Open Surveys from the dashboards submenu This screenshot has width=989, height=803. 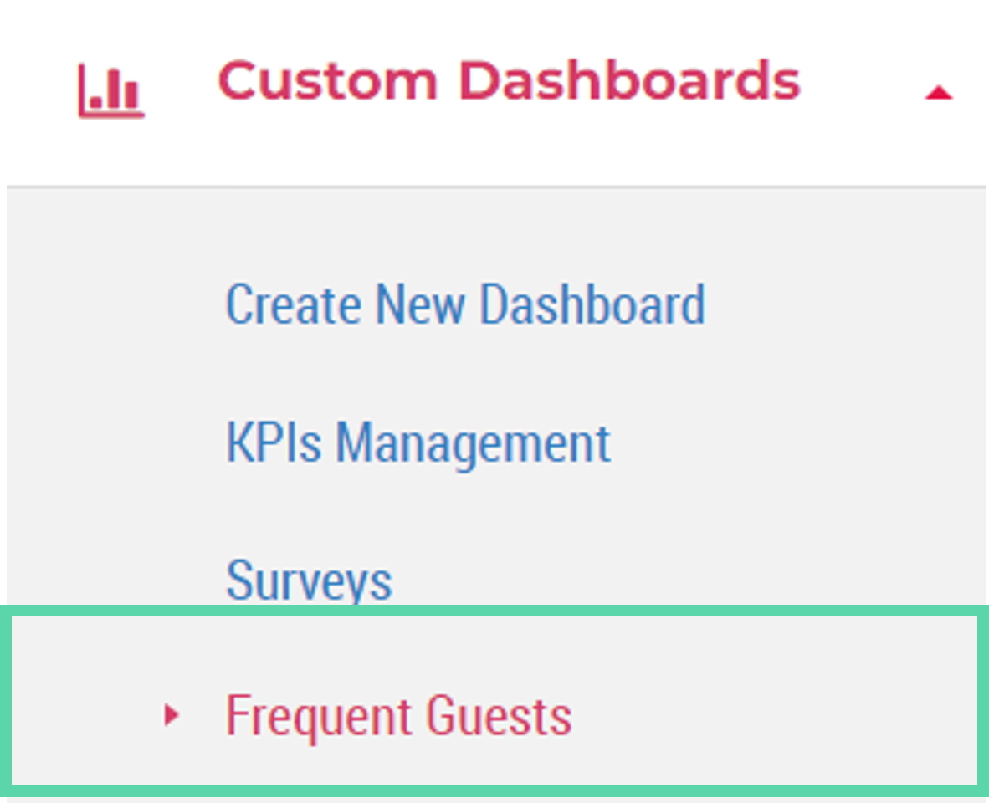click(x=309, y=580)
